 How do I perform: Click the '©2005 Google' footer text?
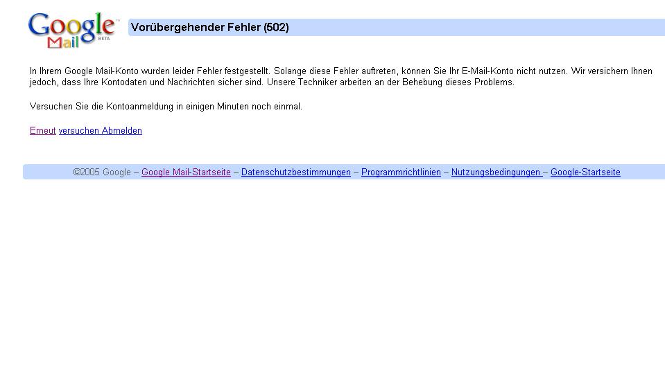click(x=102, y=172)
